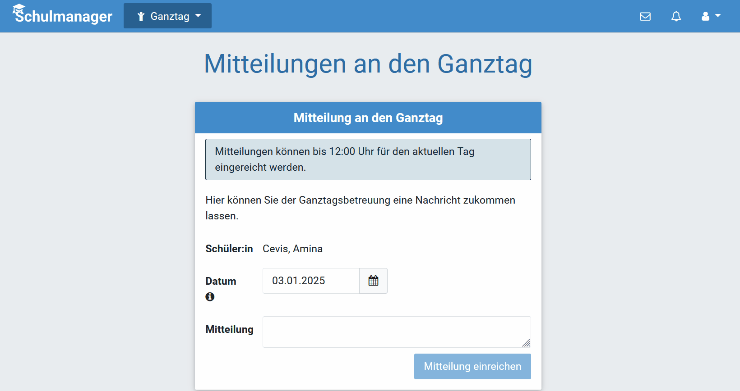Viewport: 740px width, 391px height.
Task: Click the Schulmanager logo
Action: coord(62,14)
